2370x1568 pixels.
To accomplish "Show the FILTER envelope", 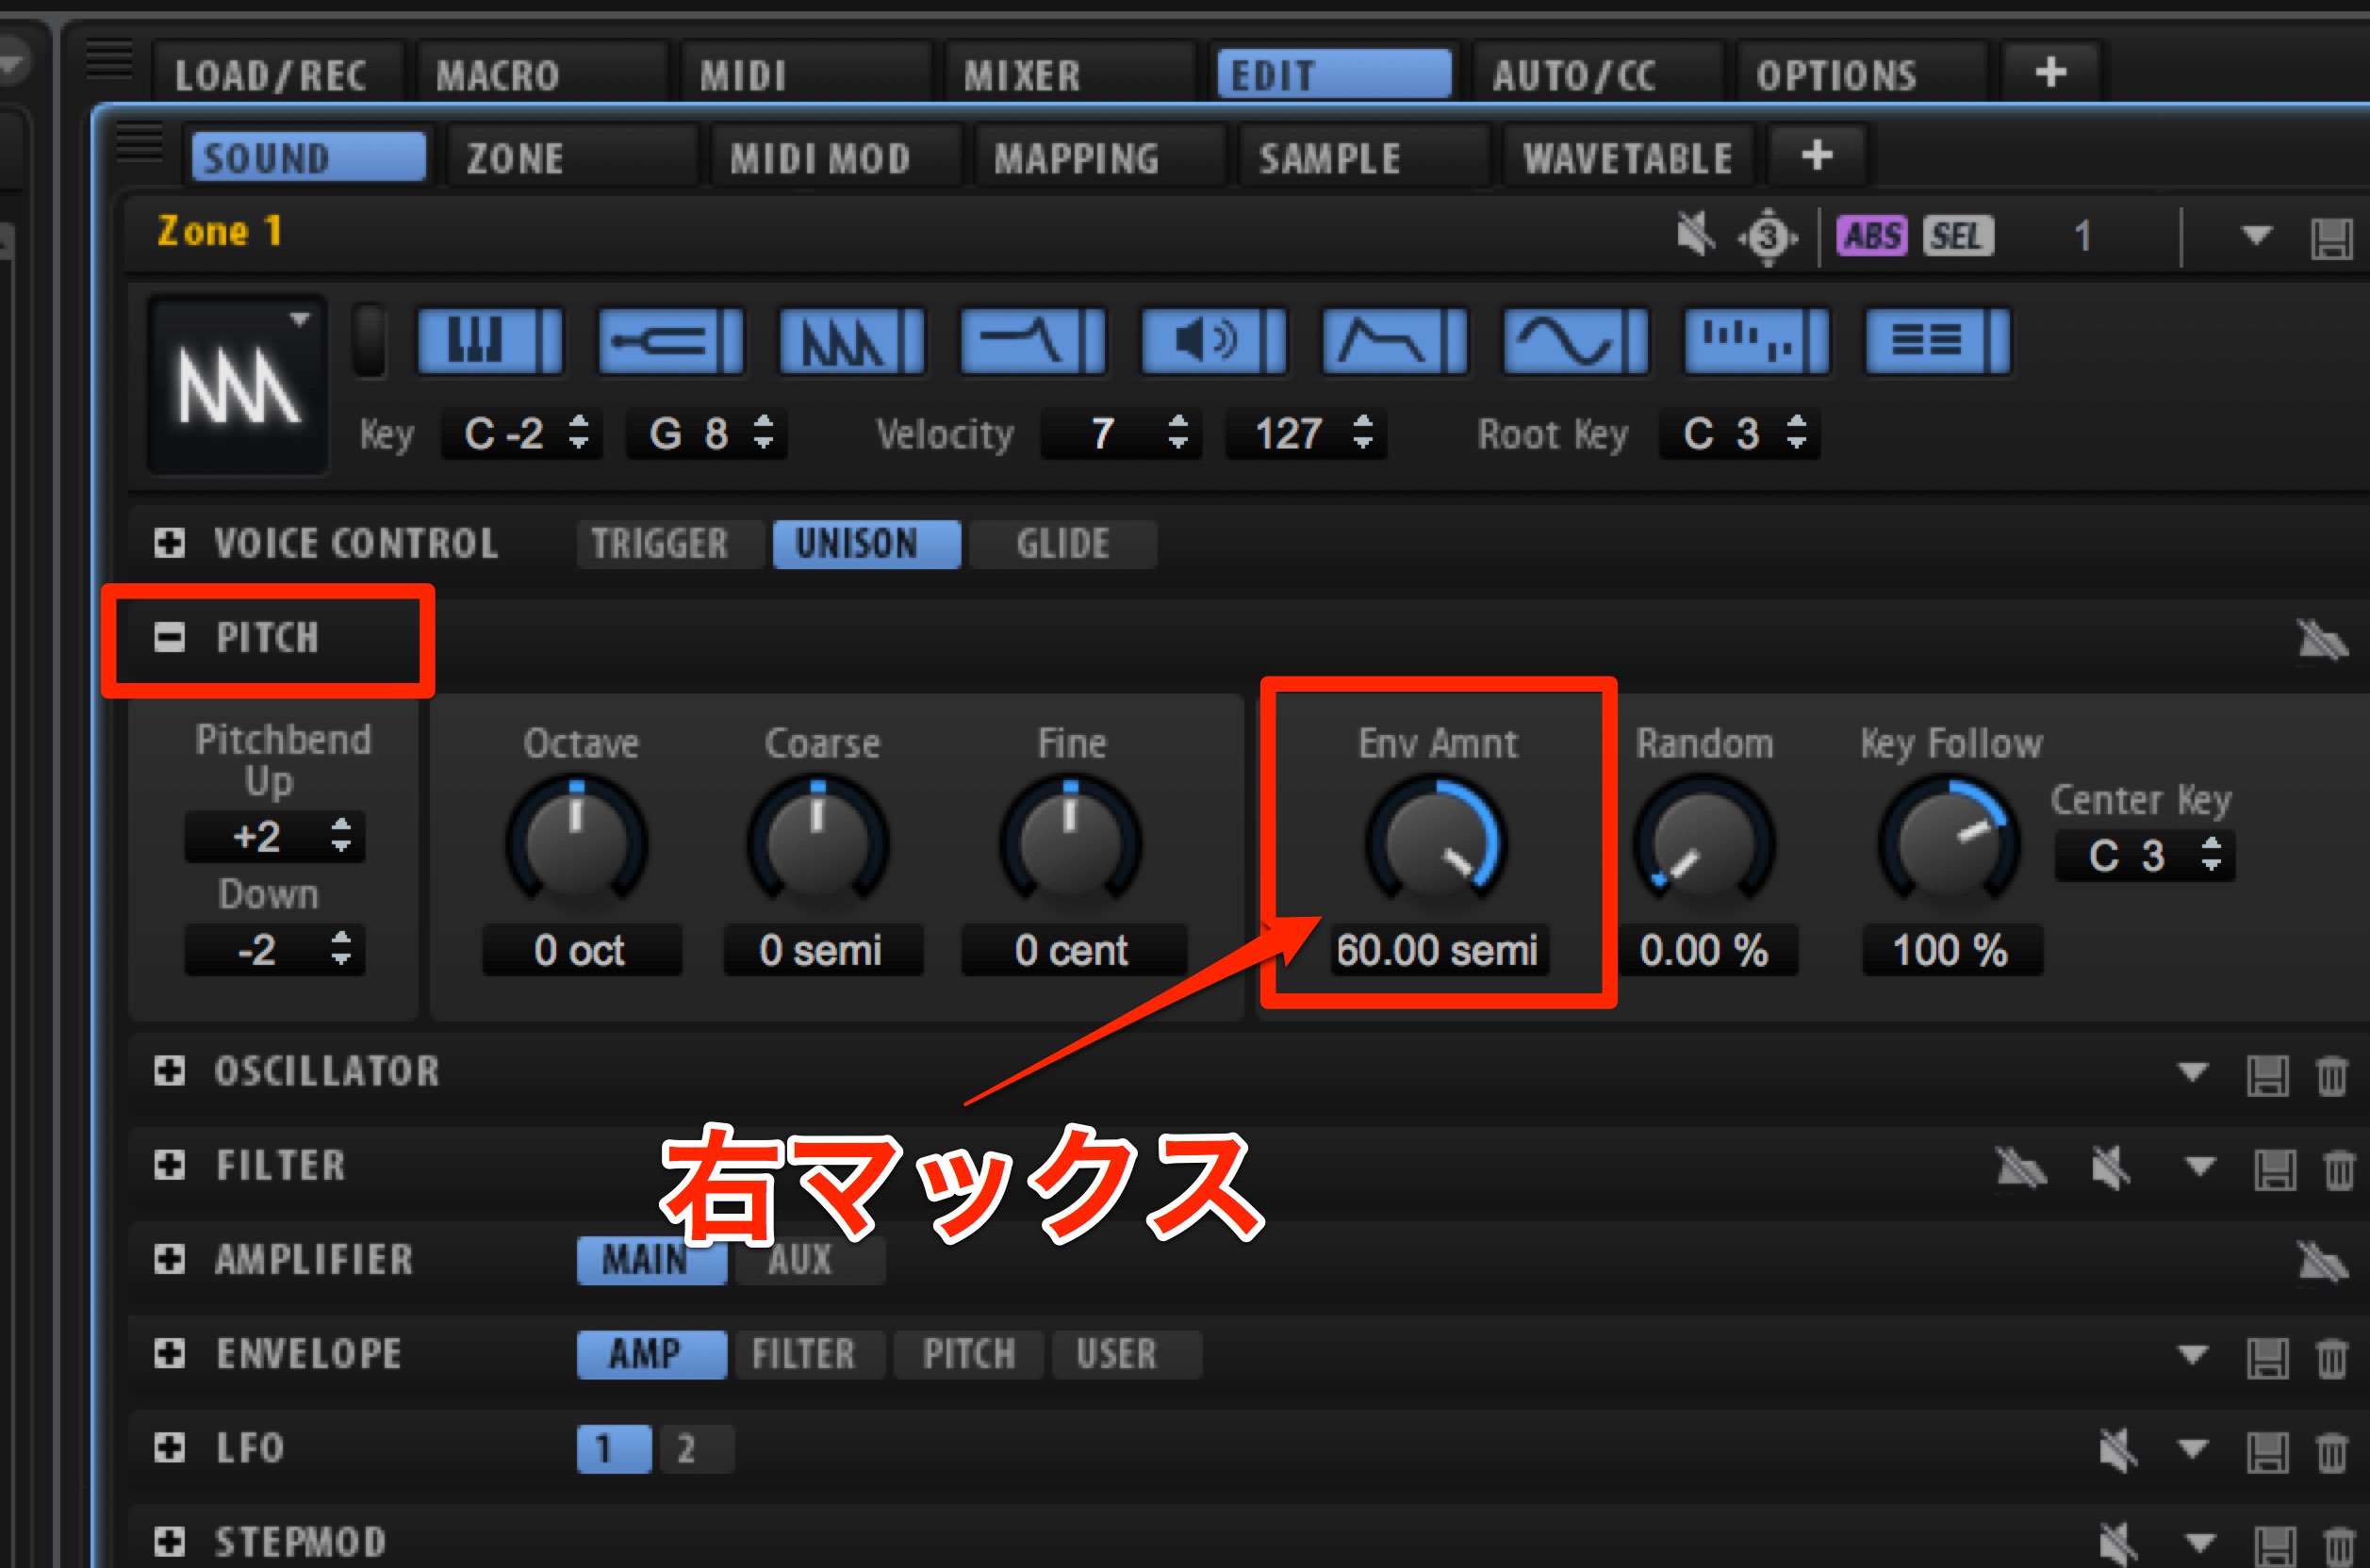I will point(811,1355).
